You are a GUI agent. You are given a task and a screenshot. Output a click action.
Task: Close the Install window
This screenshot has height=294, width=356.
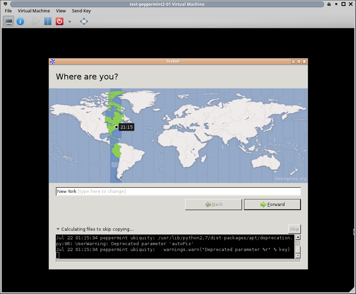click(304, 62)
